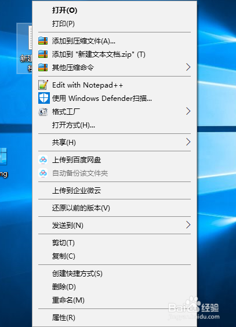The height and width of the screenshot is (327, 236).
Task: Click the Windows Defender shield icon
Action: (44, 98)
